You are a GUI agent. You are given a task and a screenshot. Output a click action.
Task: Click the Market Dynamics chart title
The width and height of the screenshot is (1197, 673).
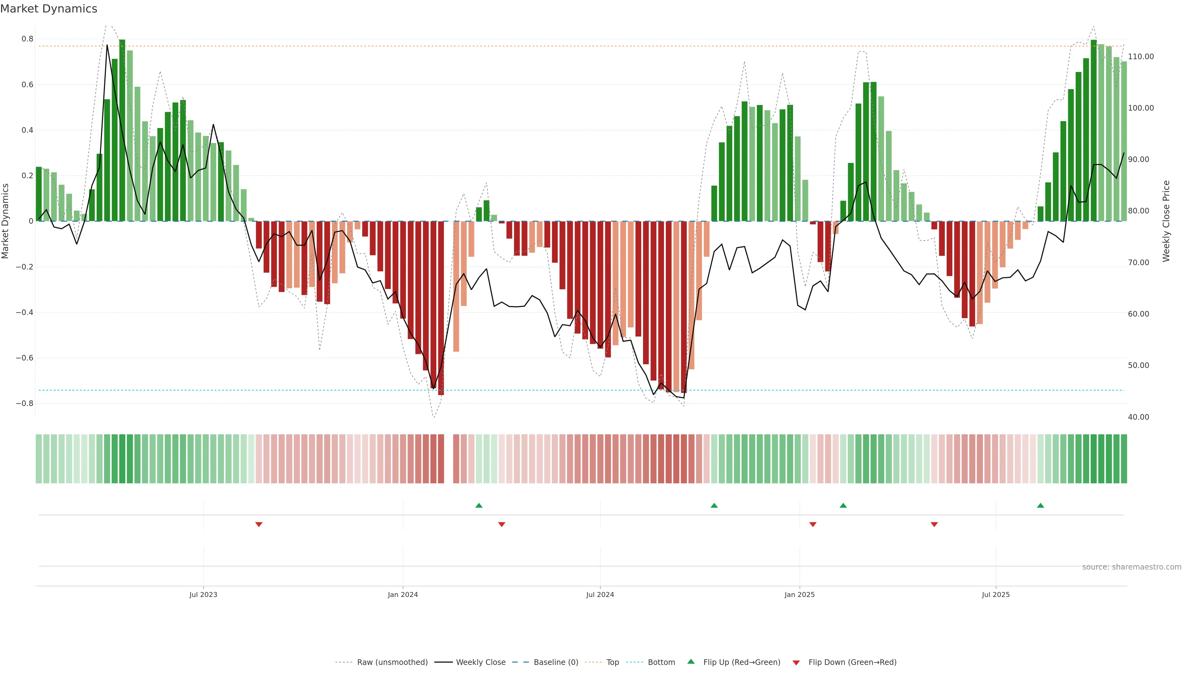49,9
